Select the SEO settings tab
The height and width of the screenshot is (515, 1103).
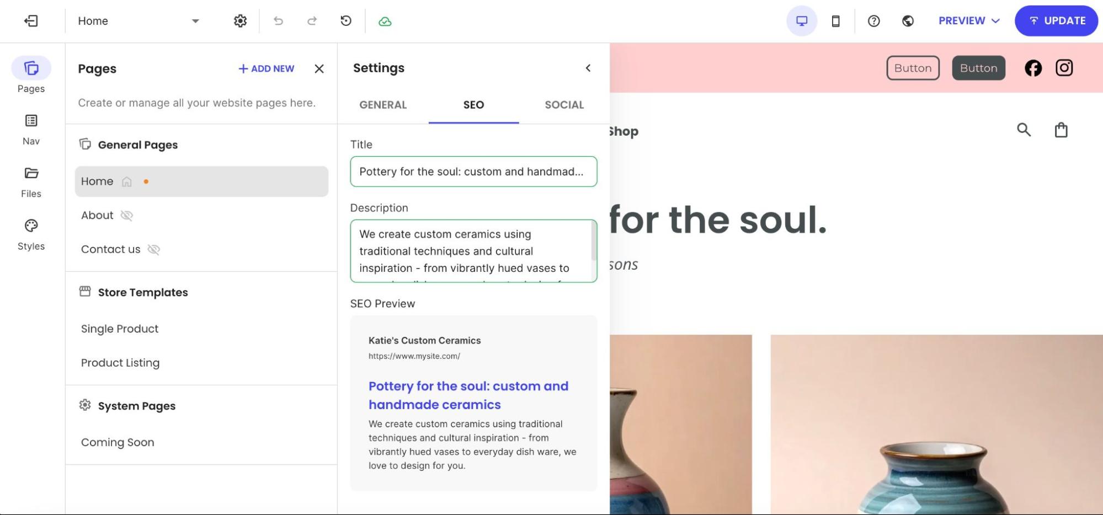473,105
